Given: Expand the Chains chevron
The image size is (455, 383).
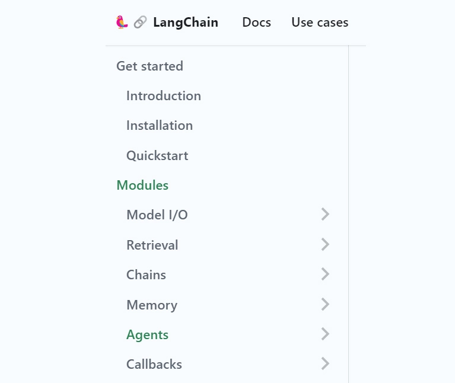Looking at the screenshot, I should pyautogui.click(x=325, y=274).
